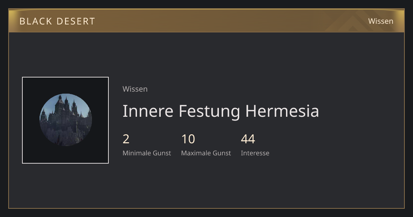Select the gray Wissen category label above title
The image size is (413, 217).
135,89
